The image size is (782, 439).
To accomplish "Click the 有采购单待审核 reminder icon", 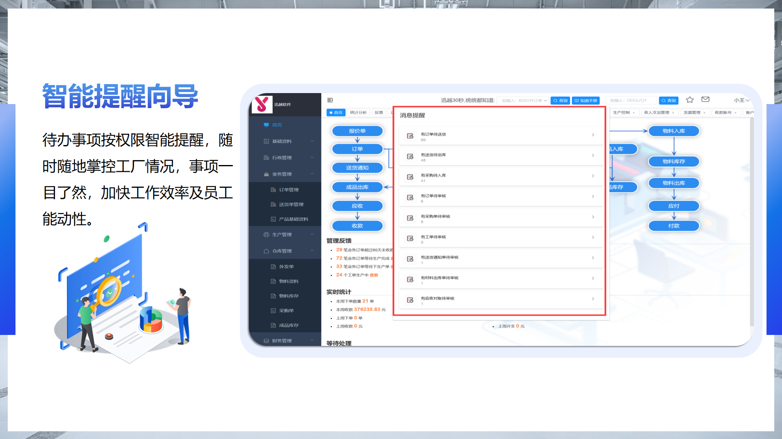I will (x=410, y=218).
